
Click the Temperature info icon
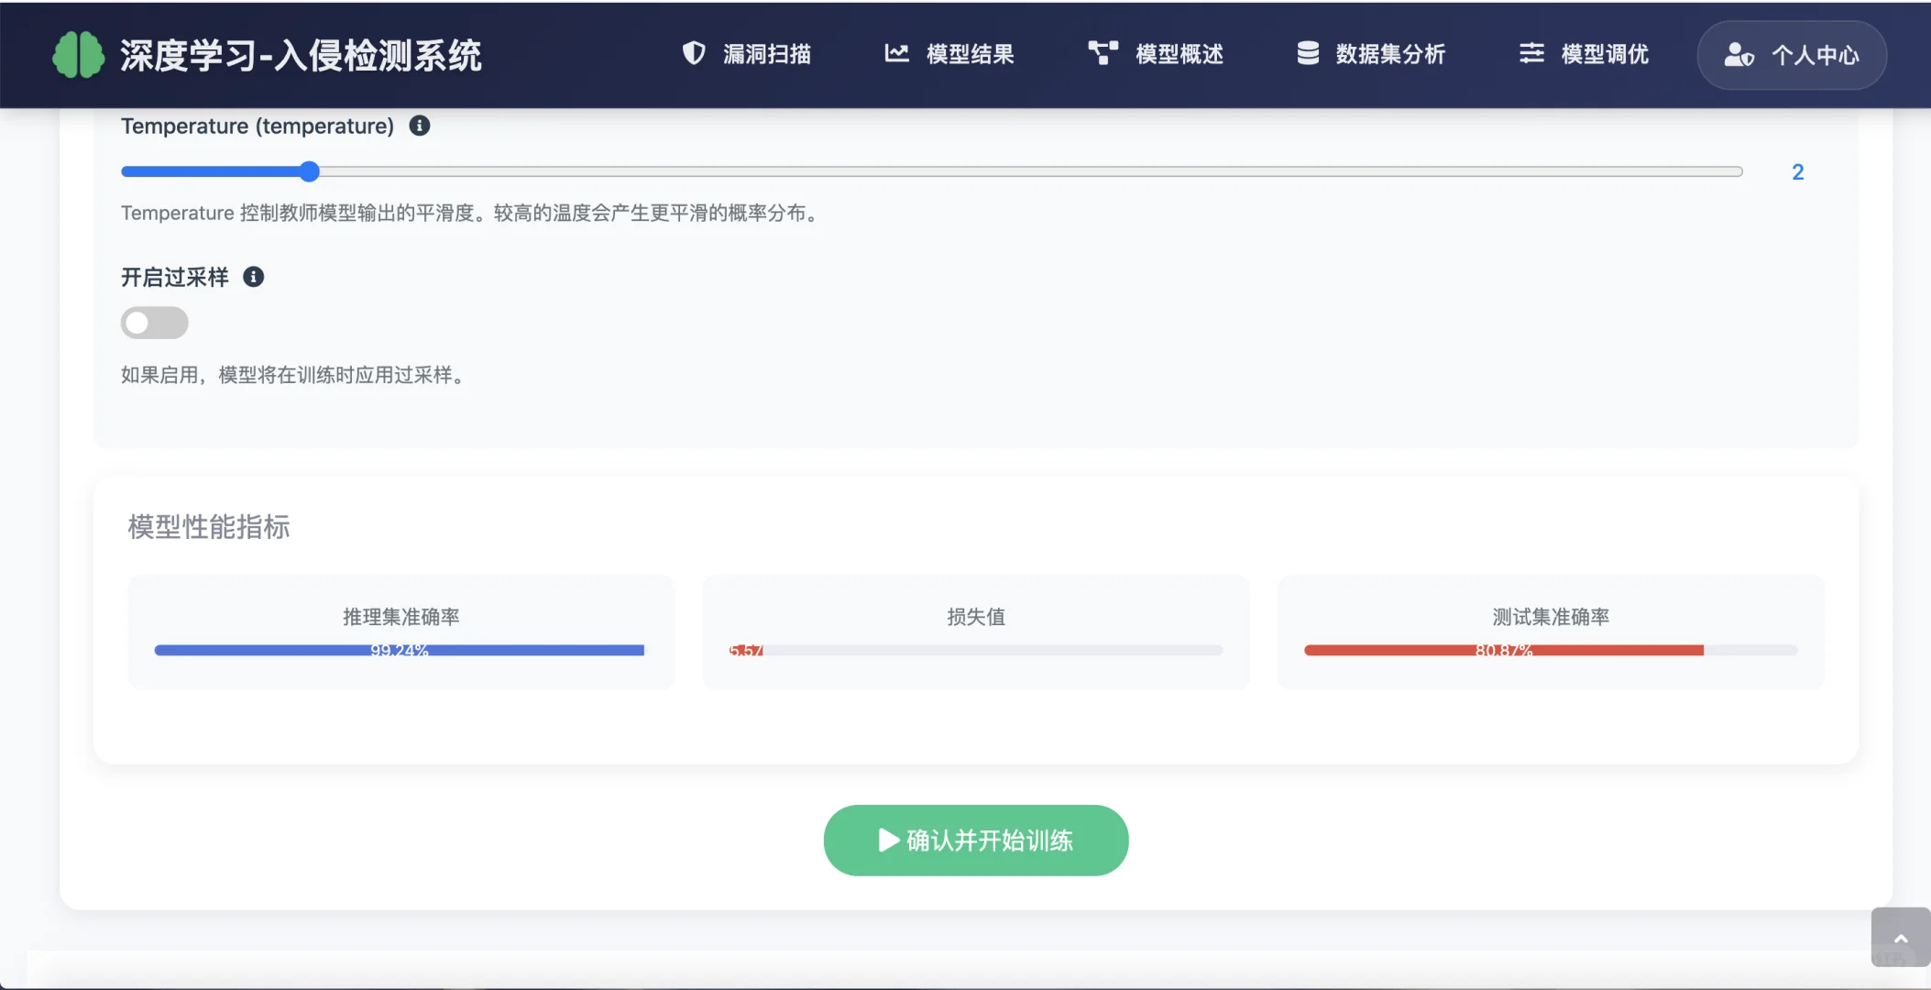(x=420, y=126)
